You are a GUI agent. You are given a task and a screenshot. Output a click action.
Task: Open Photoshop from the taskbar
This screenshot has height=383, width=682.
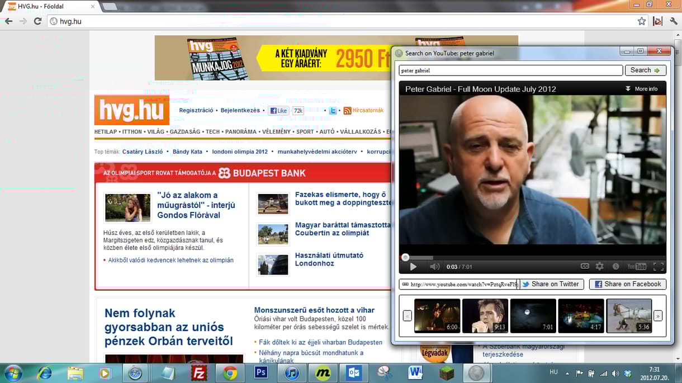click(261, 373)
